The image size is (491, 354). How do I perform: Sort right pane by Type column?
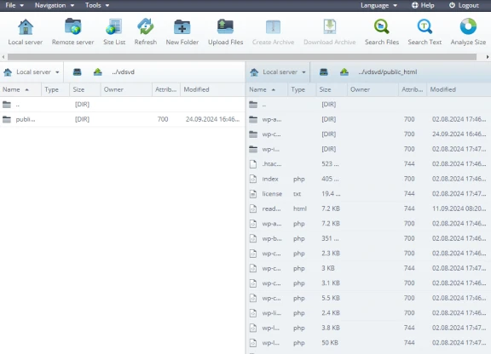[x=302, y=89]
